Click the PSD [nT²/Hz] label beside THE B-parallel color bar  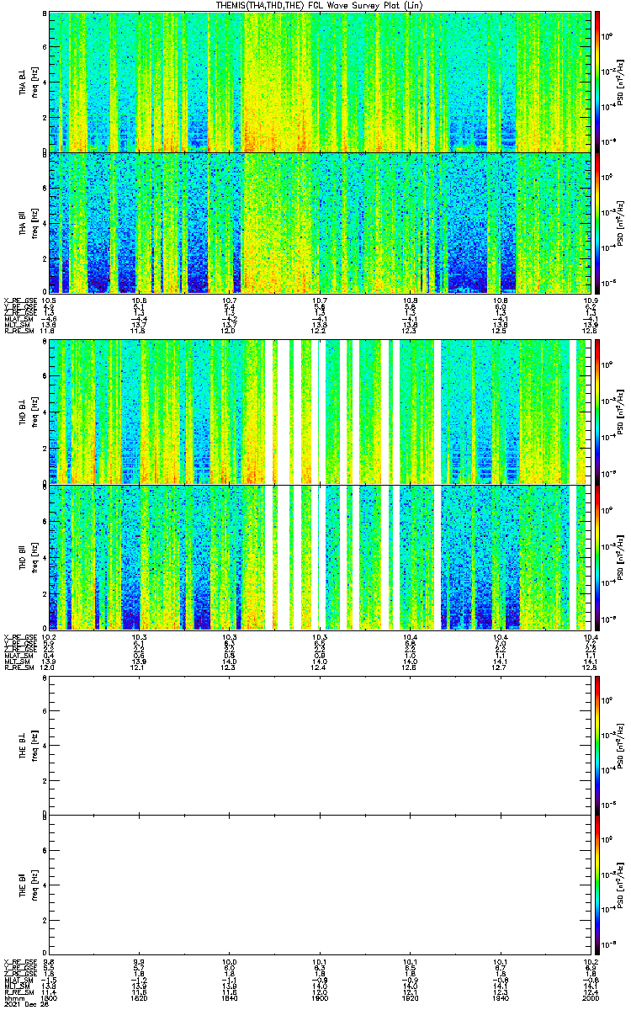618,885
